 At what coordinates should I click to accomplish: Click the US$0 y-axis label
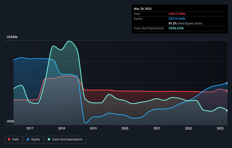click(x=10, y=121)
